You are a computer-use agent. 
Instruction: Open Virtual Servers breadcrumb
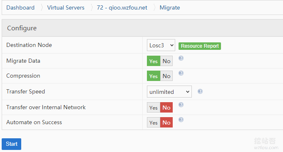(x=66, y=7)
